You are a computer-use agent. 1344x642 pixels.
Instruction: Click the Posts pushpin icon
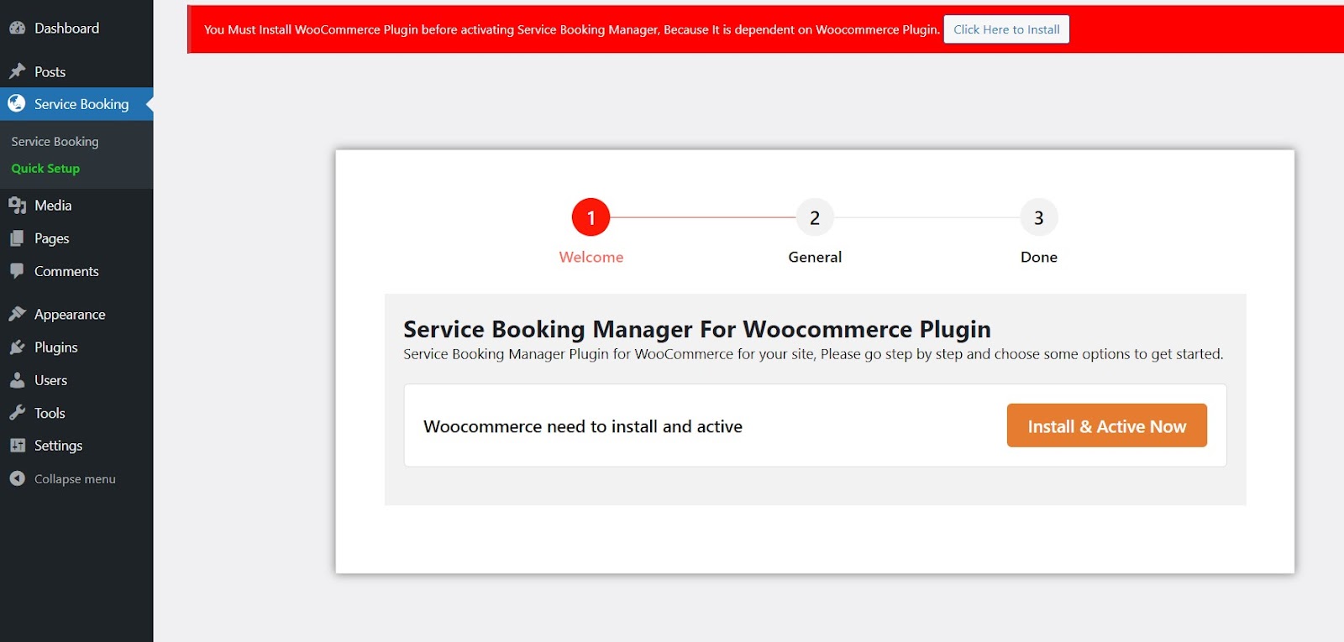[18, 71]
